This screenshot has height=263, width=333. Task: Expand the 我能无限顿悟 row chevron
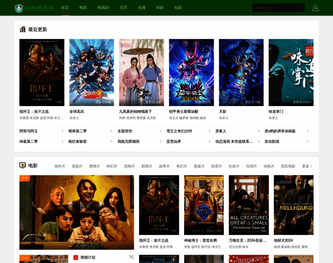point(160,142)
